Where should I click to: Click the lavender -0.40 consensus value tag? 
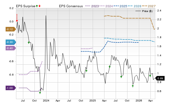coord(11,48)
